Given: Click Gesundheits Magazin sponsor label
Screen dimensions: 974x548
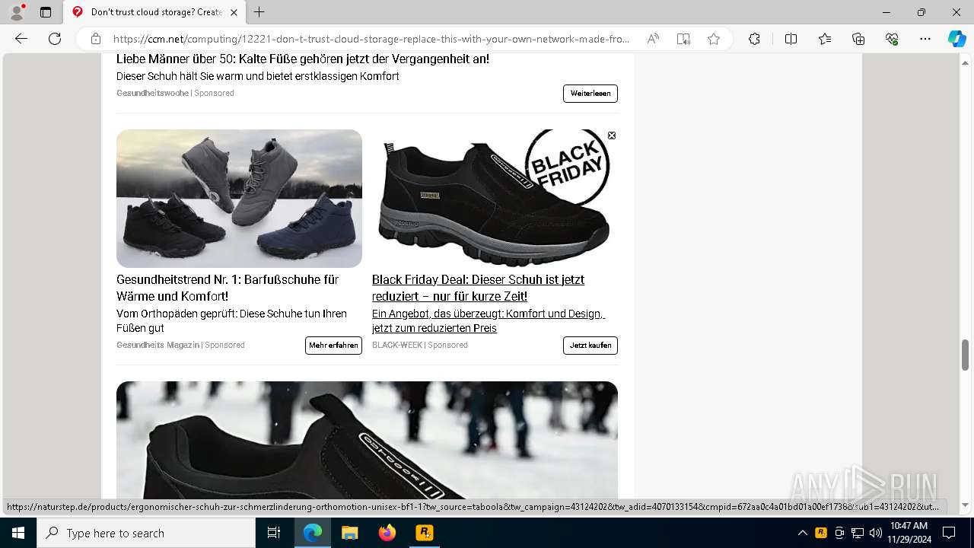Looking at the screenshot, I should (x=158, y=345).
